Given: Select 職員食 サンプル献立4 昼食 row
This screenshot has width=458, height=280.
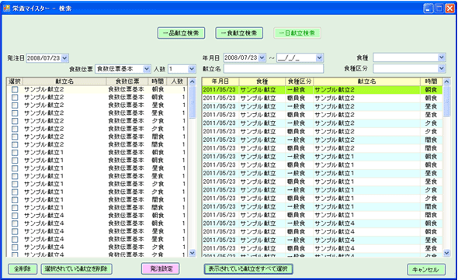Looking at the screenshot, I should pos(322,248).
